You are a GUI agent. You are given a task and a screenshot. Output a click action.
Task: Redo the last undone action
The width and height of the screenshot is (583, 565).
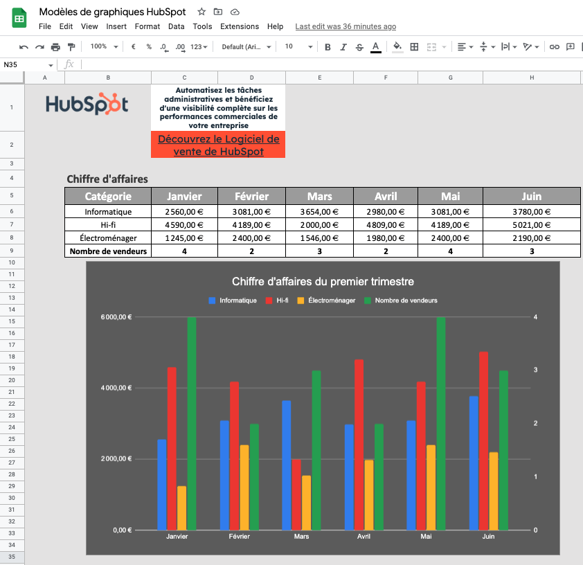tap(39, 47)
